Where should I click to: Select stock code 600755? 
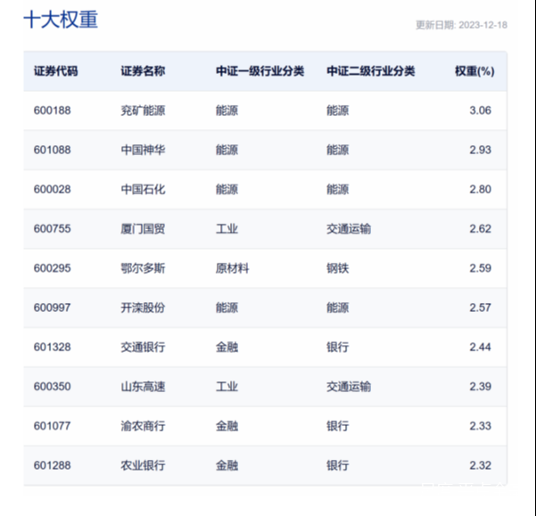click(53, 228)
